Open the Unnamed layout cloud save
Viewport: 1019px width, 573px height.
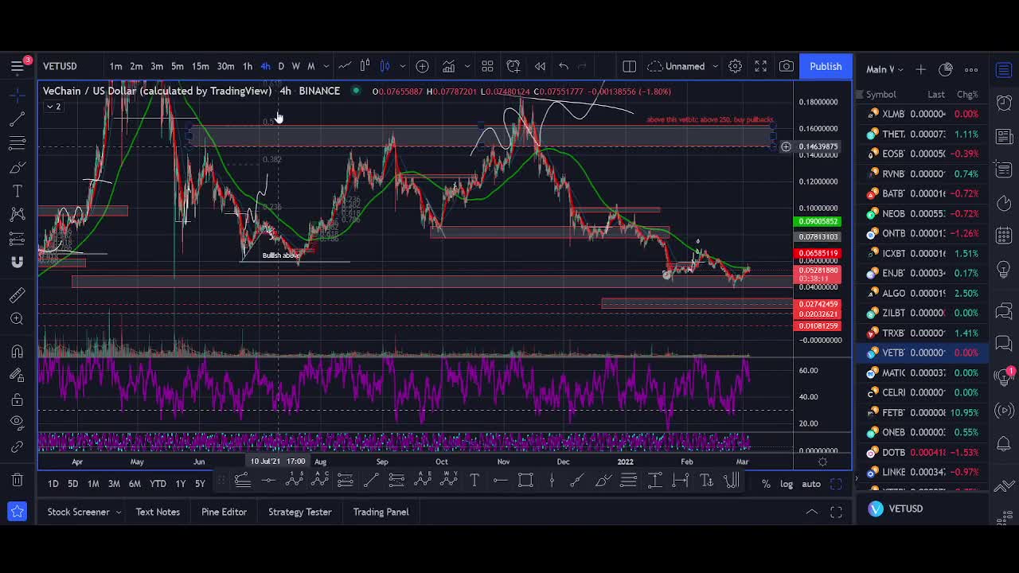677,66
